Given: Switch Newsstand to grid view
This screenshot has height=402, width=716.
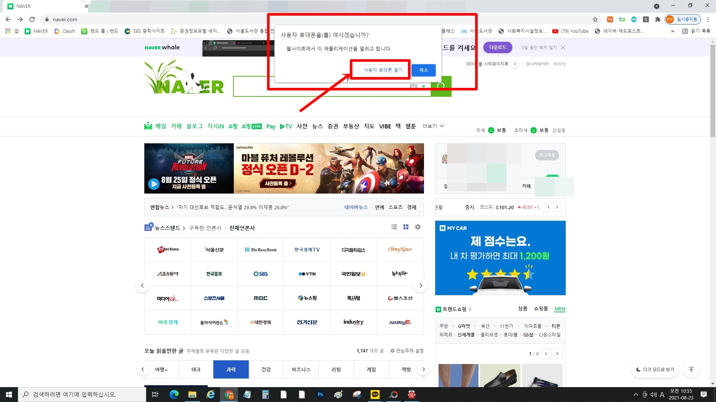Looking at the screenshot, I should (406, 227).
